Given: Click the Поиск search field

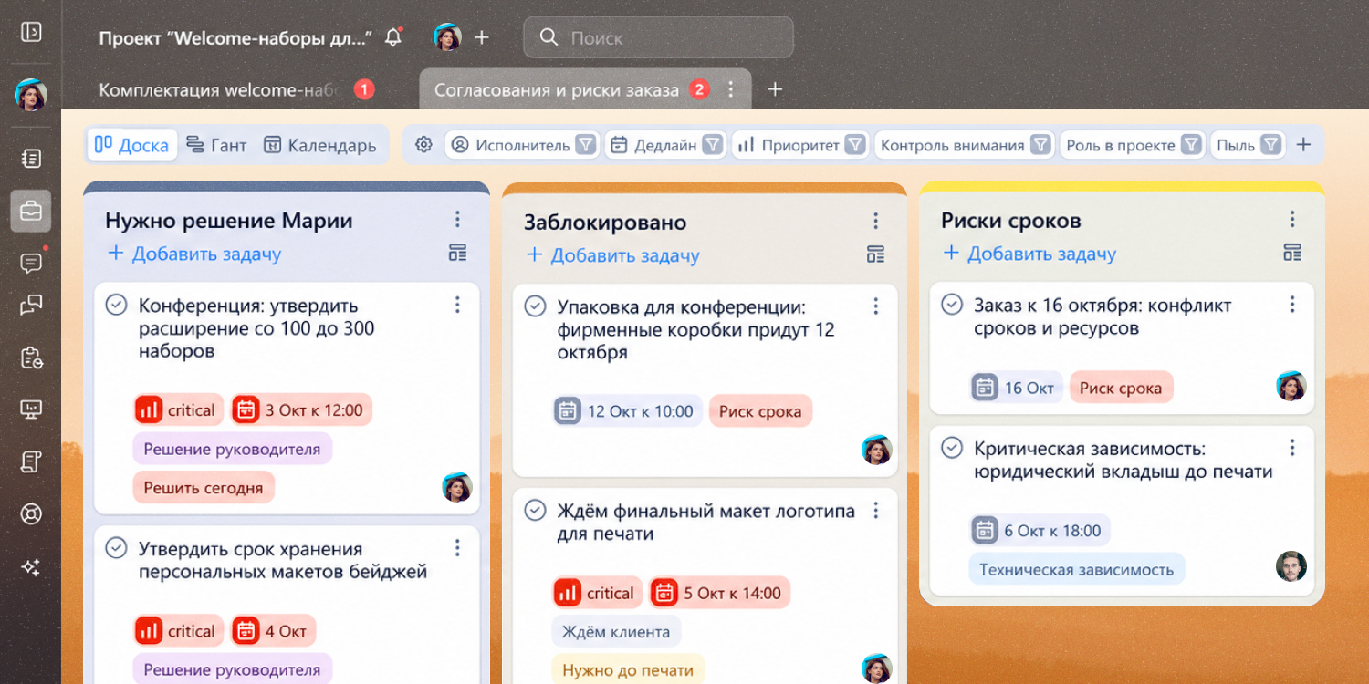Looking at the screenshot, I should (x=658, y=37).
